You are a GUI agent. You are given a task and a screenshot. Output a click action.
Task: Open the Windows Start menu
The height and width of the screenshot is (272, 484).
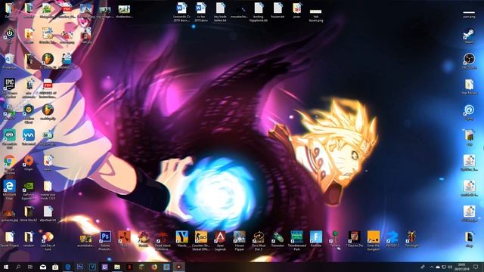pos(5,267)
